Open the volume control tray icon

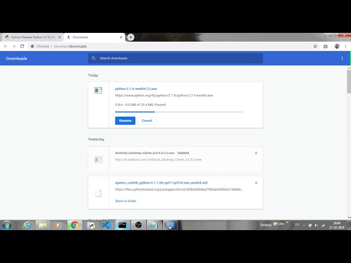click(x=316, y=225)
